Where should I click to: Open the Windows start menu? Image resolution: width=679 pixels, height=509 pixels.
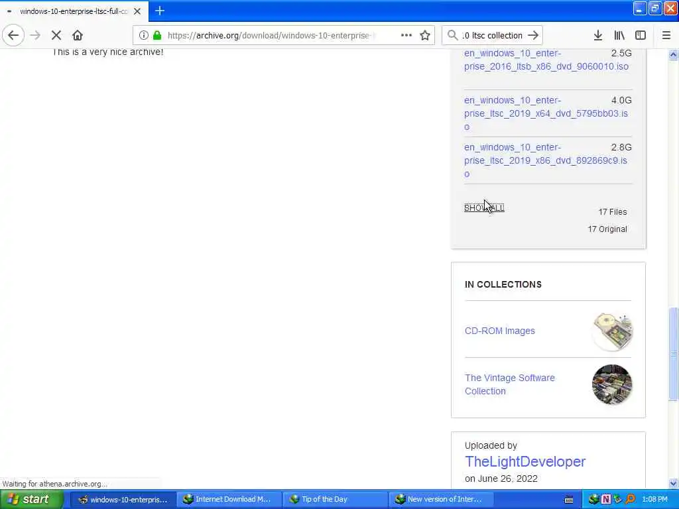(x=32, y=500)
